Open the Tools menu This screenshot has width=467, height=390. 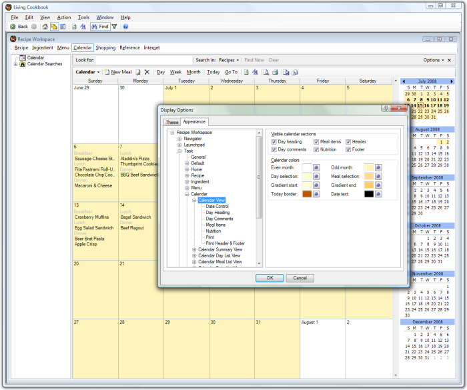83,17
